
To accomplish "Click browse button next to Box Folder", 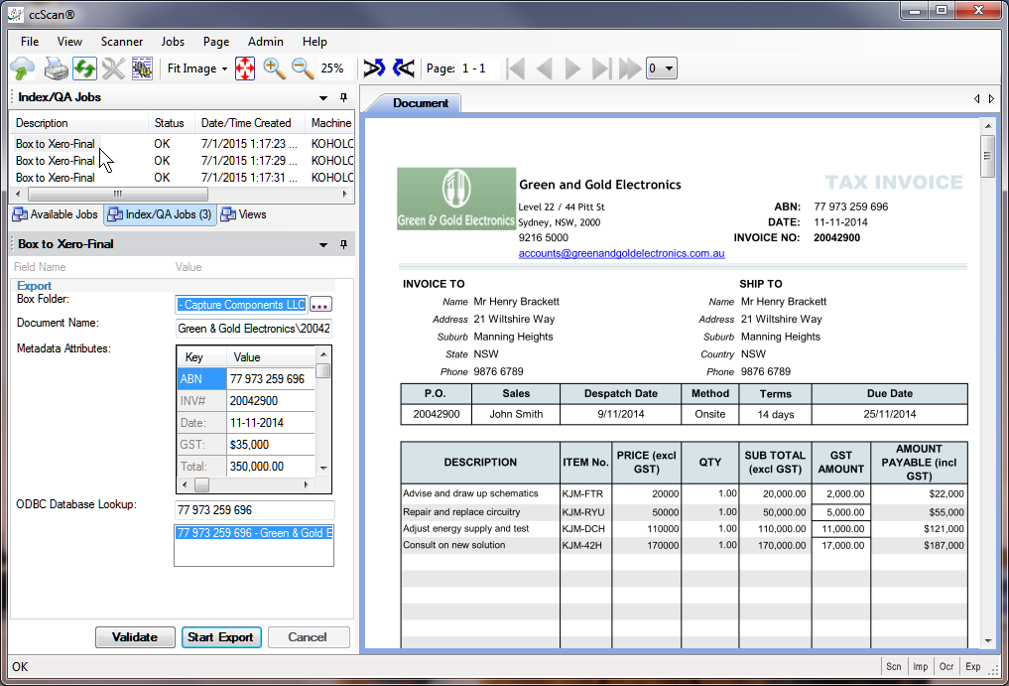I will pyautogui.click(x=320, y=305).
